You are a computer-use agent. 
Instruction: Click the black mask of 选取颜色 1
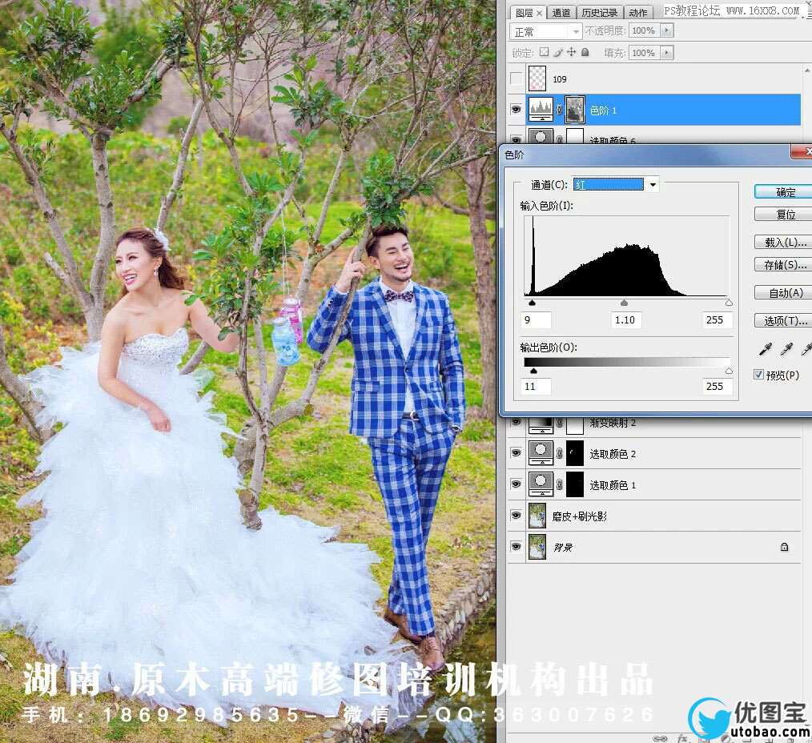pos(575,484)
